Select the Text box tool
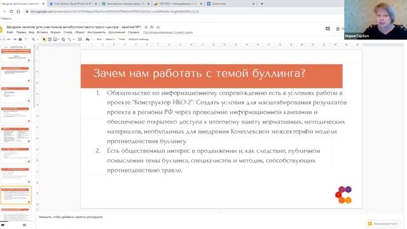 (x=50, y=39)
